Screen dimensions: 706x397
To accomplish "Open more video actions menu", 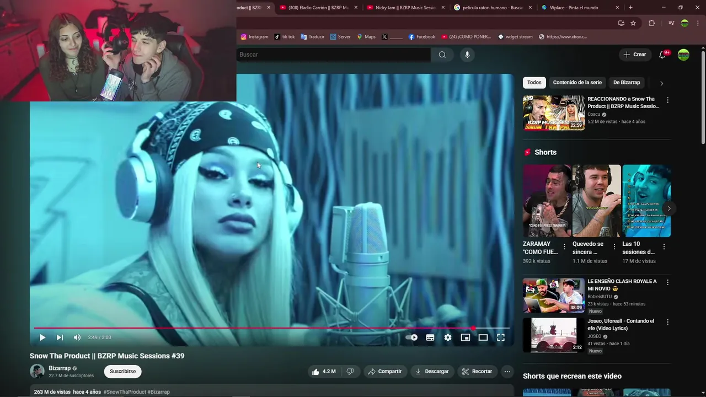I will pyautogui.click(x=507, y=372).
